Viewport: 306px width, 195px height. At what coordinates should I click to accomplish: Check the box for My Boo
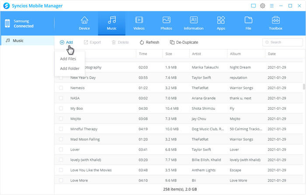pos(61,108)
